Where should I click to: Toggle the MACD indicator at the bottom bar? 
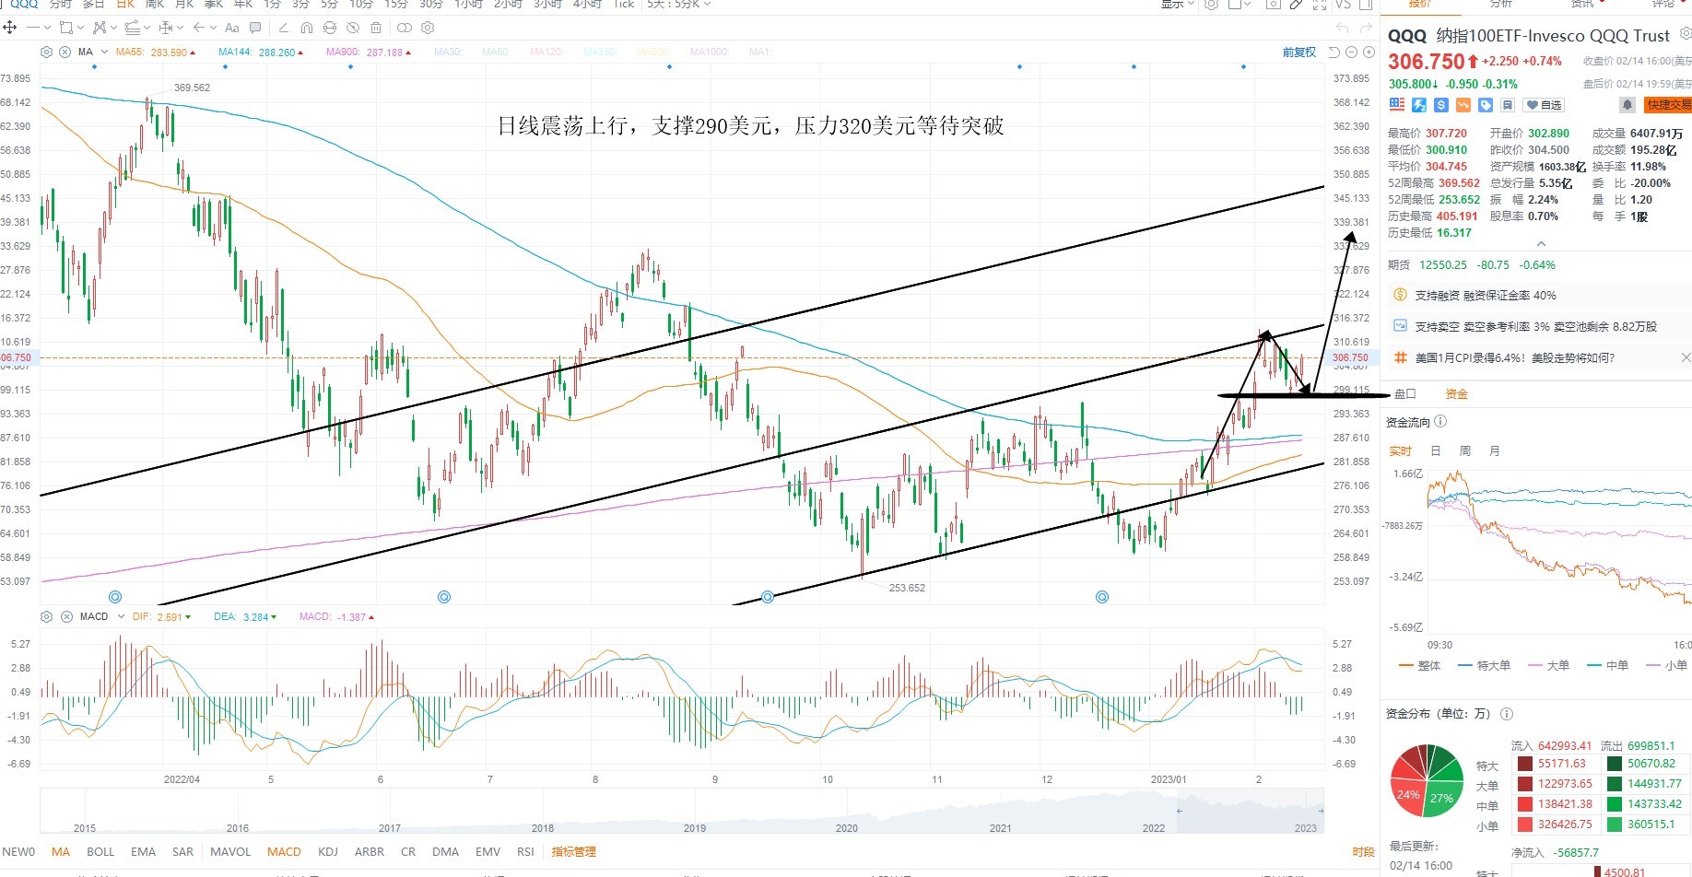284,852
